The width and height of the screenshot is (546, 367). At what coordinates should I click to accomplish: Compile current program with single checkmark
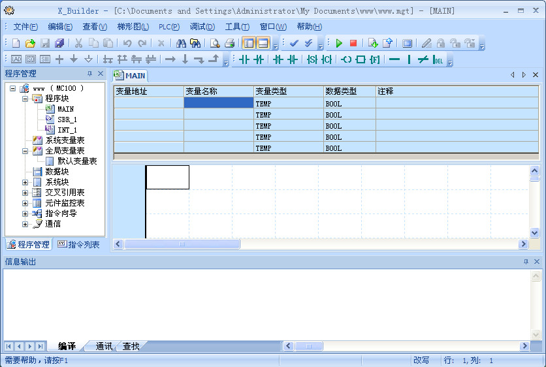pos(295,43)
